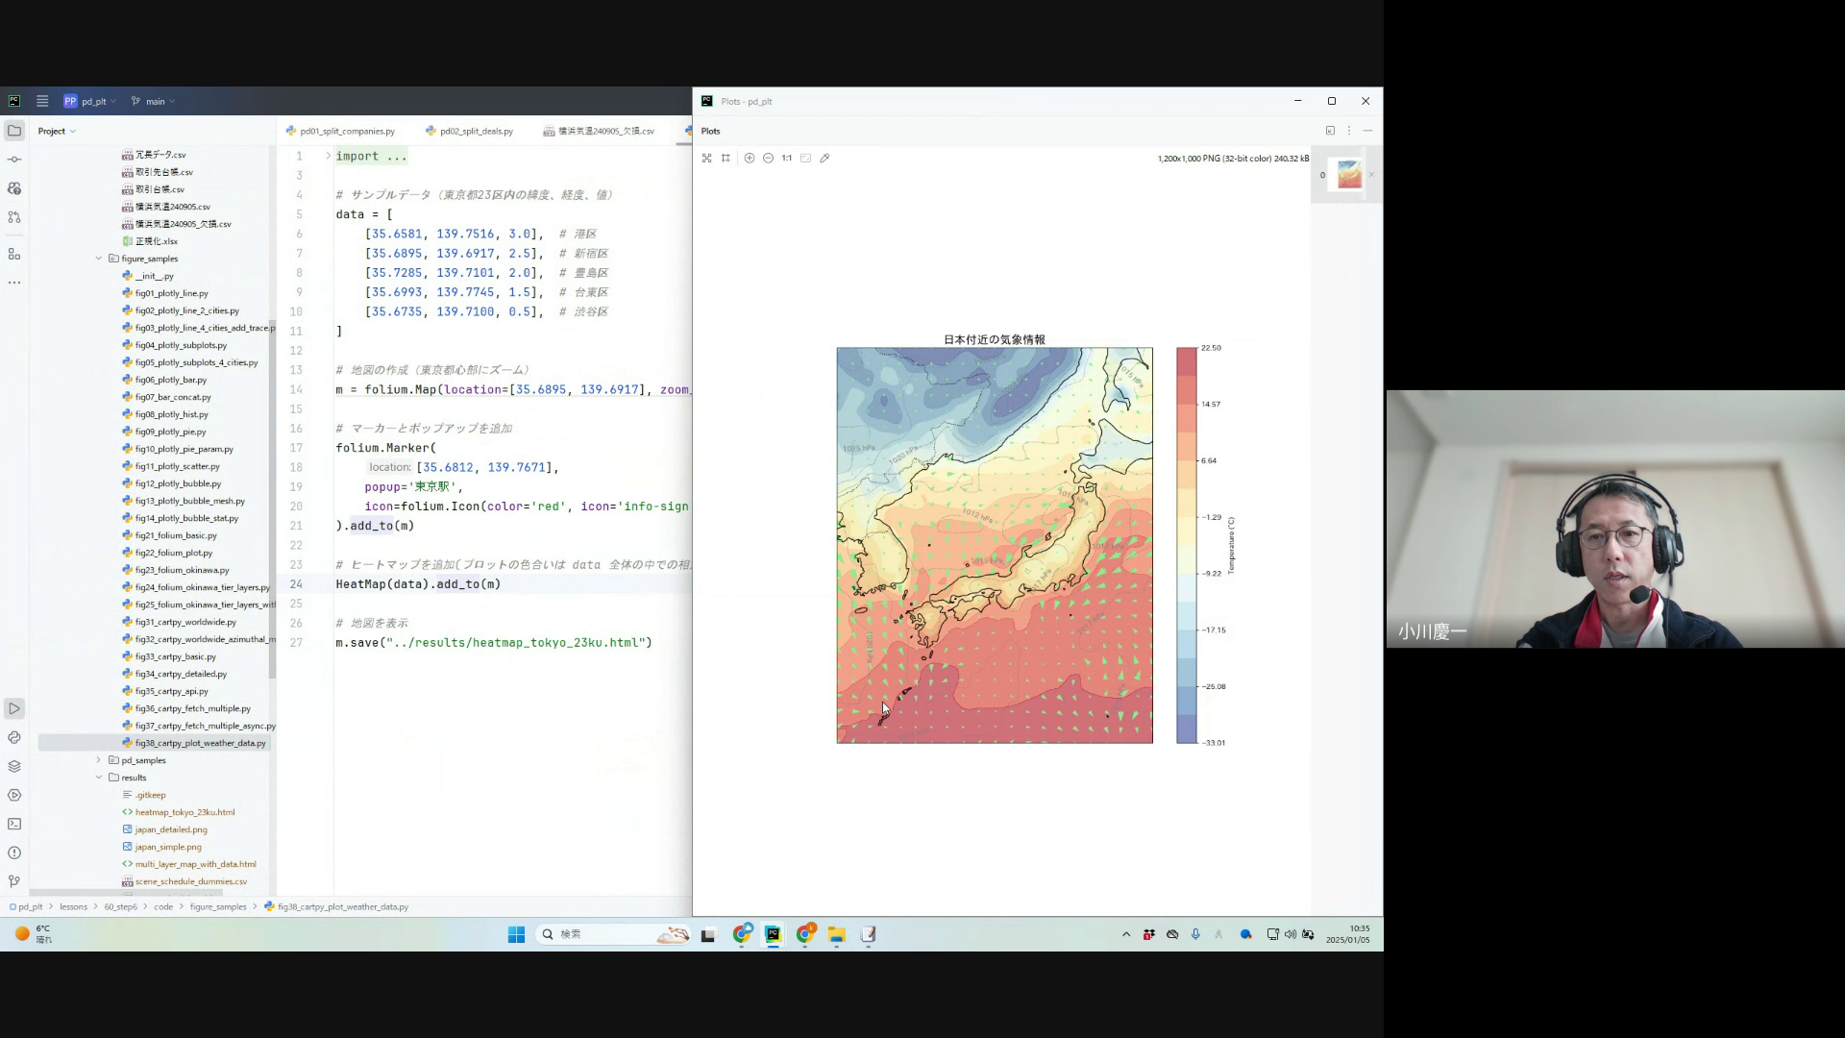This screenshot has height=1038, width=1845.
Task: Open the Run tool window icon
Action: point(14,708)
